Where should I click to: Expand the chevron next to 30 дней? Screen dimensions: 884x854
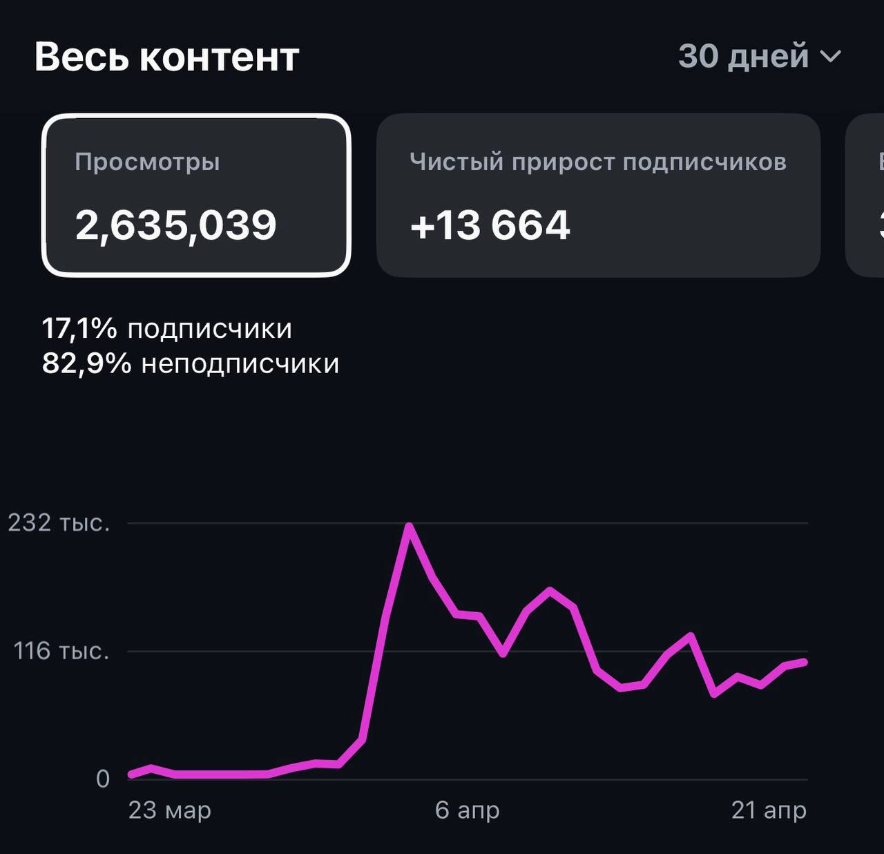[x=831, y=55]
